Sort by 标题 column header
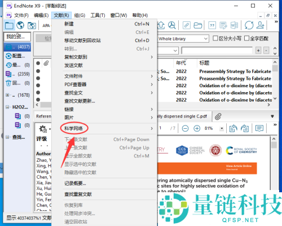 (204, 63)
